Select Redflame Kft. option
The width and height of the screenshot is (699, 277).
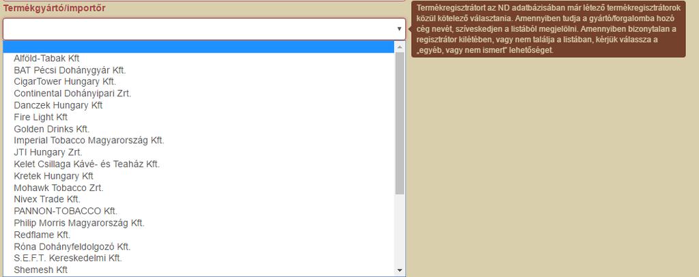click(42, 235)
